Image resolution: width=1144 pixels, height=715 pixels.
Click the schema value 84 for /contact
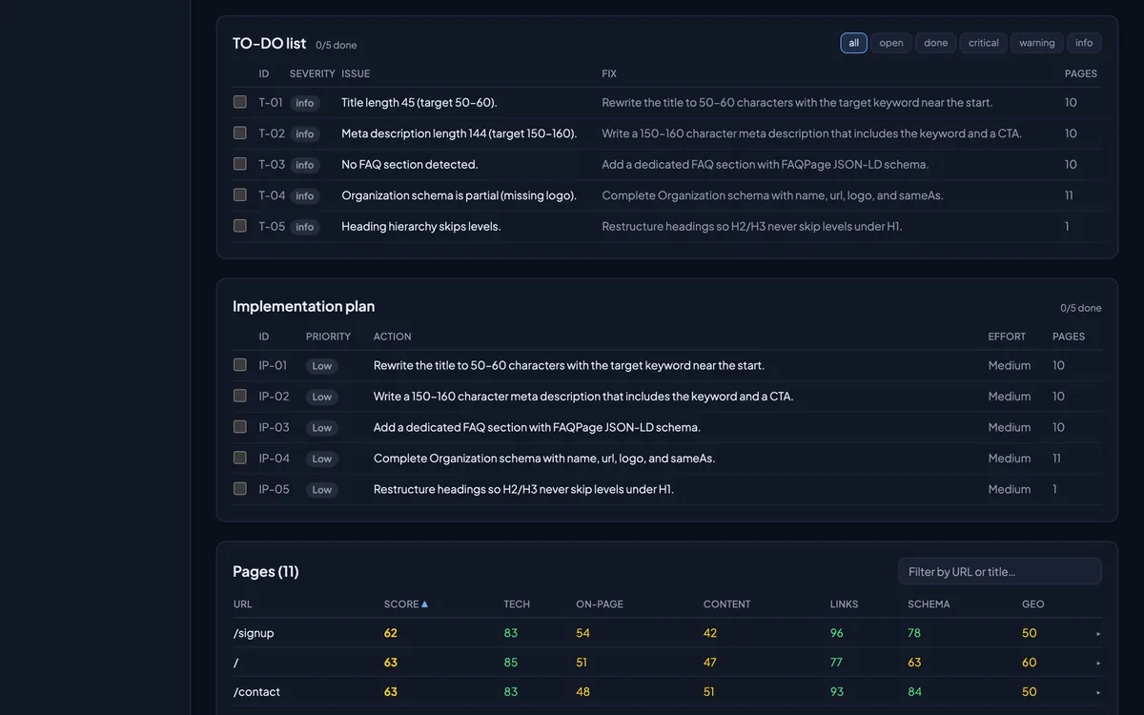(x=915, y=692)
